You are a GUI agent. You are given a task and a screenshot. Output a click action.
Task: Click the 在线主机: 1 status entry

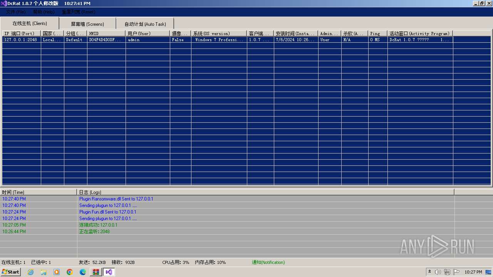[x=13, y=262]
